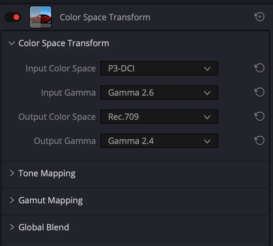Screen dimensions: 273x246
Task: Click the Tone Mapping label
Action: [47, 173]
